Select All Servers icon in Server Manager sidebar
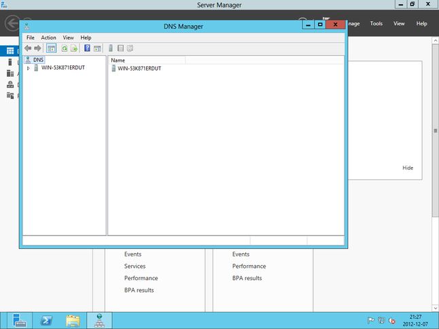This screenshot has height=329, width=439. tap(10, 73)
